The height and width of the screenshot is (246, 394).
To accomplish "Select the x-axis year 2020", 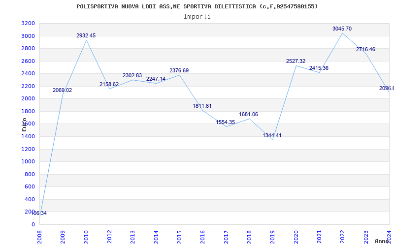I will 296,237.
